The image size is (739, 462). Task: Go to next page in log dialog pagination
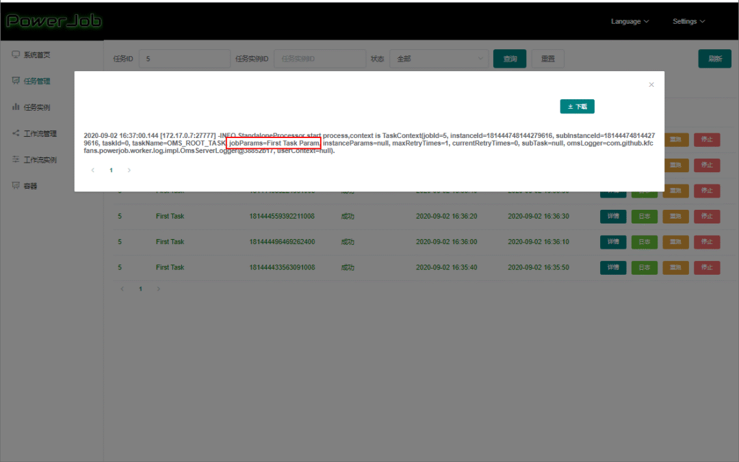pos(129,170)
